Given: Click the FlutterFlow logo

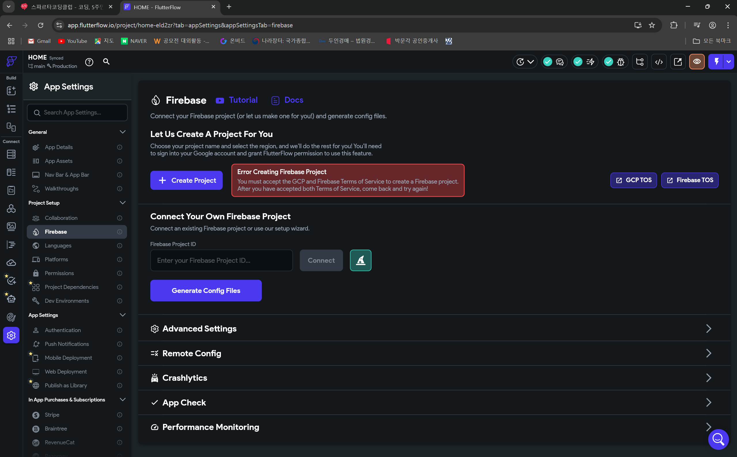Looking at the screenshot, I should point(11,61).
